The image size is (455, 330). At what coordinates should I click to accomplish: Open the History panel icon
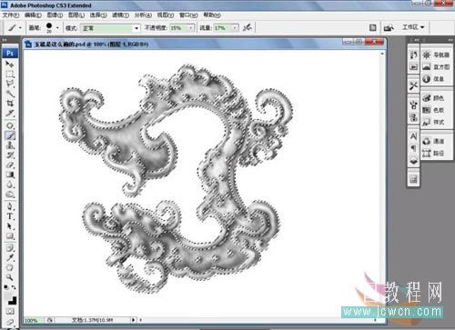point(413,55)
